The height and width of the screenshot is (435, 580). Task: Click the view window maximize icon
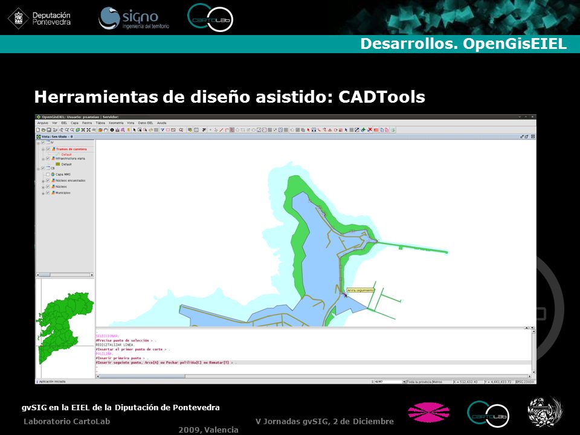527,137
